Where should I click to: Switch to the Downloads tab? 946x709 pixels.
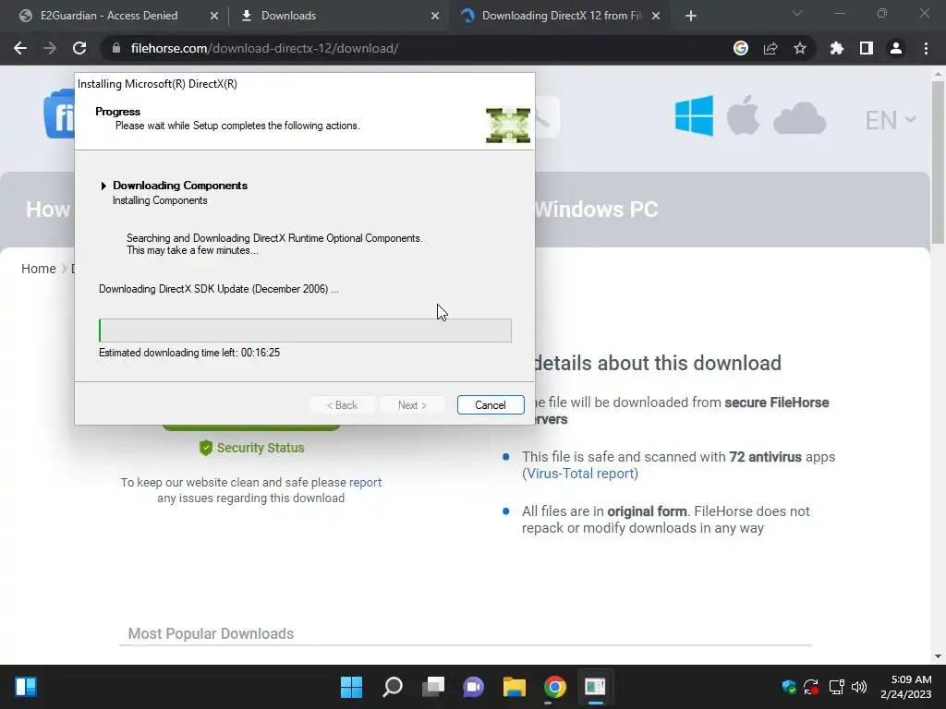click(x=288, y=16)
